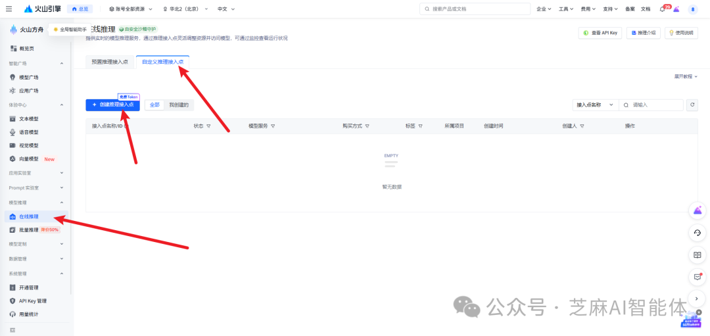The height and width of the screenshot is (336, 710).
Task: Collapse the 智能广场 sidebar section
Action: (x=62, y=63)
